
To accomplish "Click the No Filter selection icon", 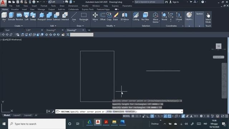I will click(x=145, y=16).
